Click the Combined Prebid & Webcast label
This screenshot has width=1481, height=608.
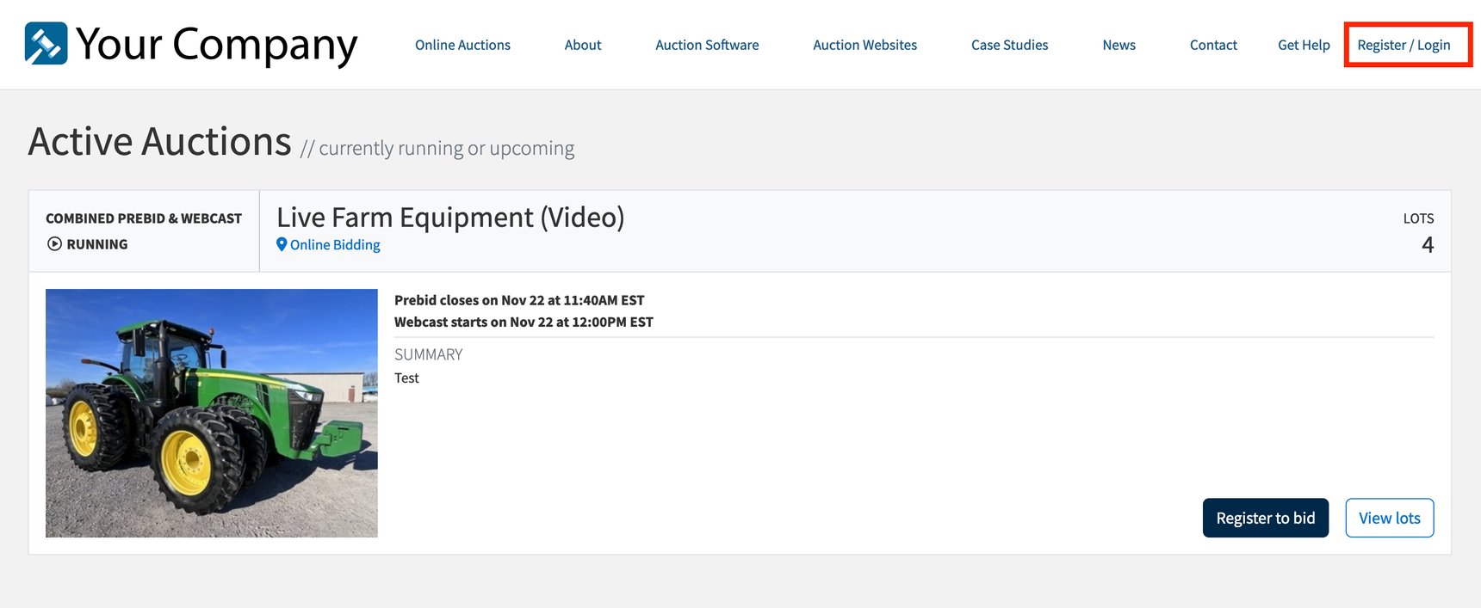tap(144, 218)
